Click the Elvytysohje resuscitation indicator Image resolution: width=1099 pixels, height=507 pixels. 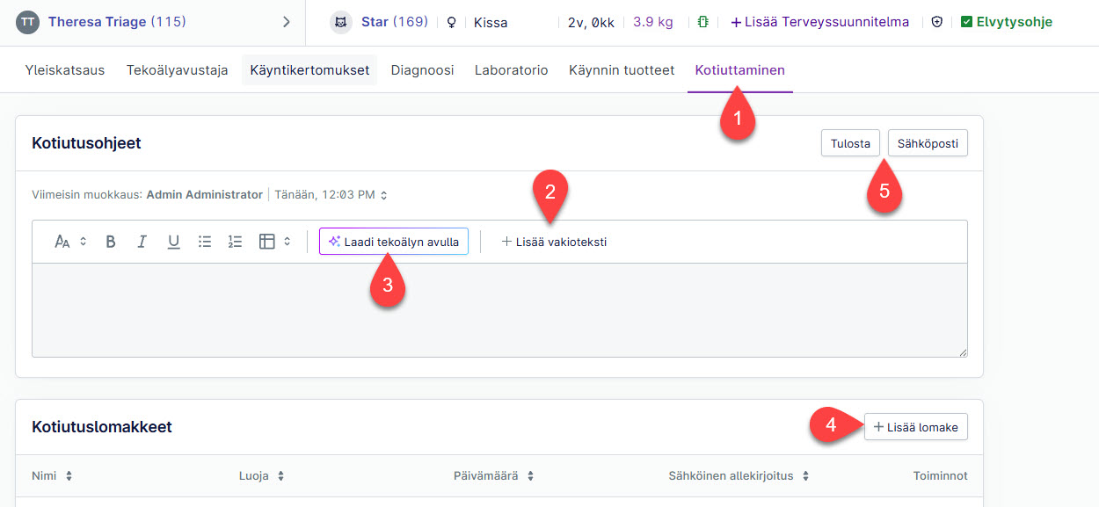(x=1006, y=22)
